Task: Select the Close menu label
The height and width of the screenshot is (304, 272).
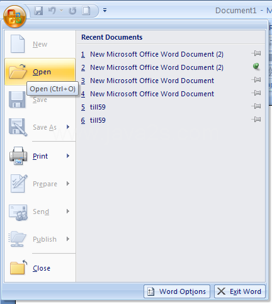Action: 42,268
